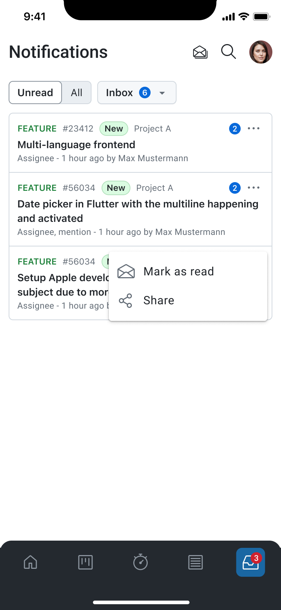Open your profile picture in the header
Viewport: 281px width, 610px height.
pos(260,52)
